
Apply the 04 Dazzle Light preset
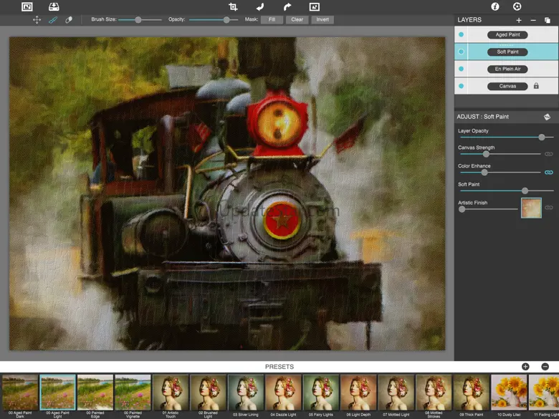pos(282,392)
